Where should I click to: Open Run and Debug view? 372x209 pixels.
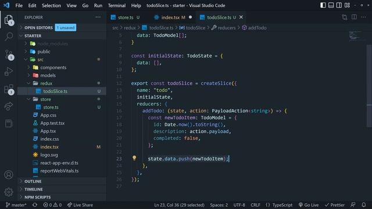point(9,71)
